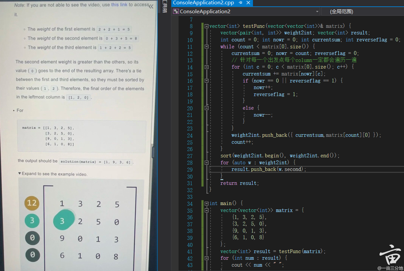Image resolution: width=404 pixels, height=271 pixels.
Task: Open the 工具箱 toolbox side tab
Action: [164, 7]
